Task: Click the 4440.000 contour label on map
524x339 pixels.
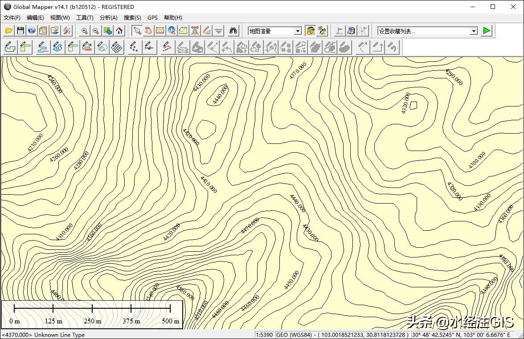Action: [220, 94]
